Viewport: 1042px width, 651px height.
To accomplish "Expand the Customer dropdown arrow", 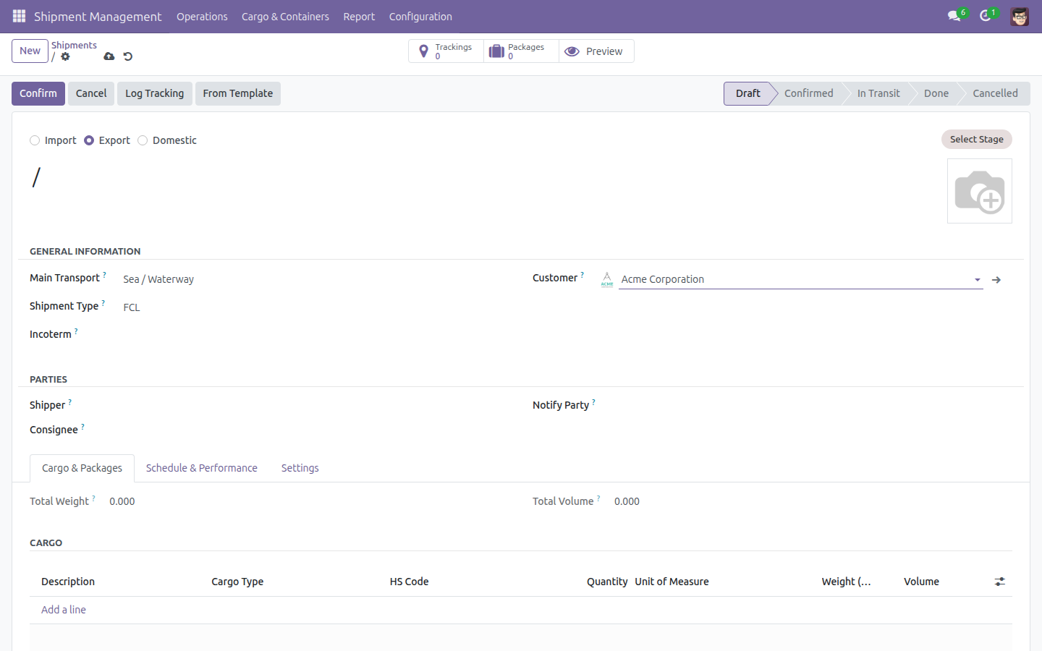I will tap(978, 280).
